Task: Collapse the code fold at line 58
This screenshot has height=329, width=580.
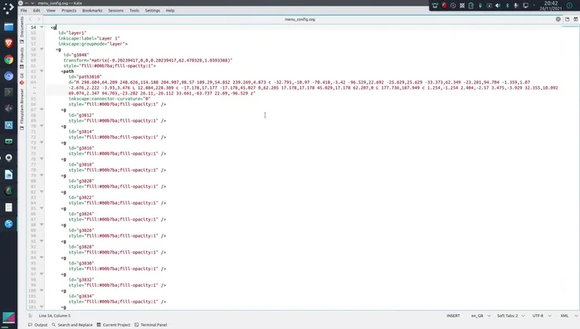Action: tap(41, 49)
